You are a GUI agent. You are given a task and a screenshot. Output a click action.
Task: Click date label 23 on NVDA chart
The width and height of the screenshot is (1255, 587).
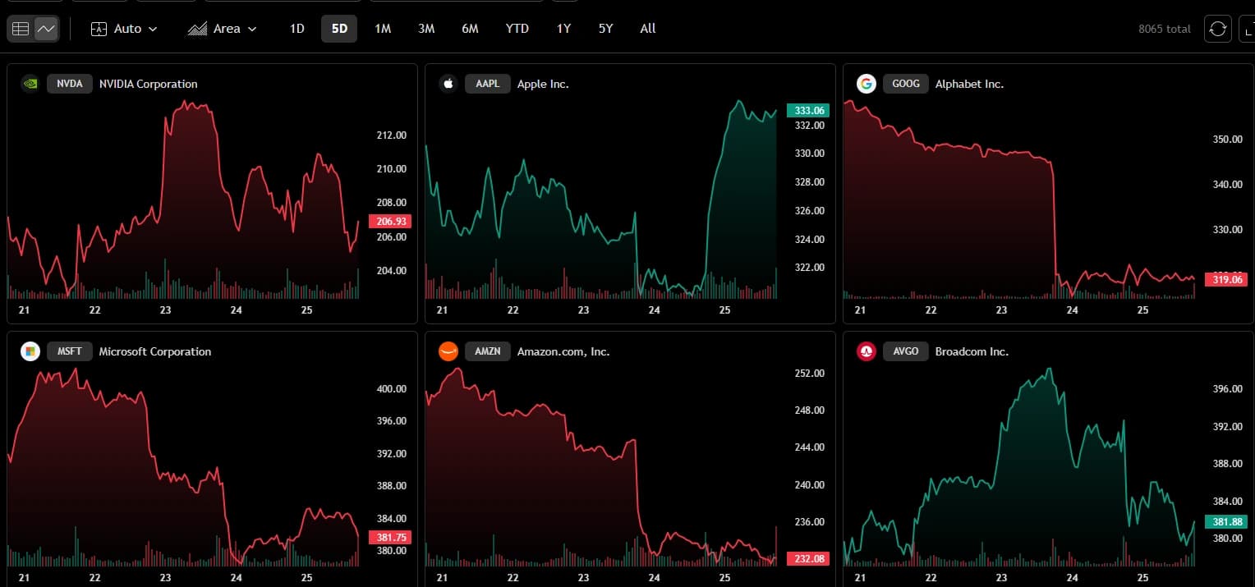point(166,310)
